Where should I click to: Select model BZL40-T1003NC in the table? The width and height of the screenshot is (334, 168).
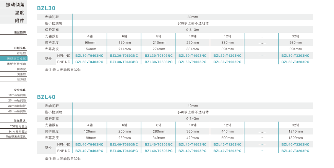pos(192,144)
